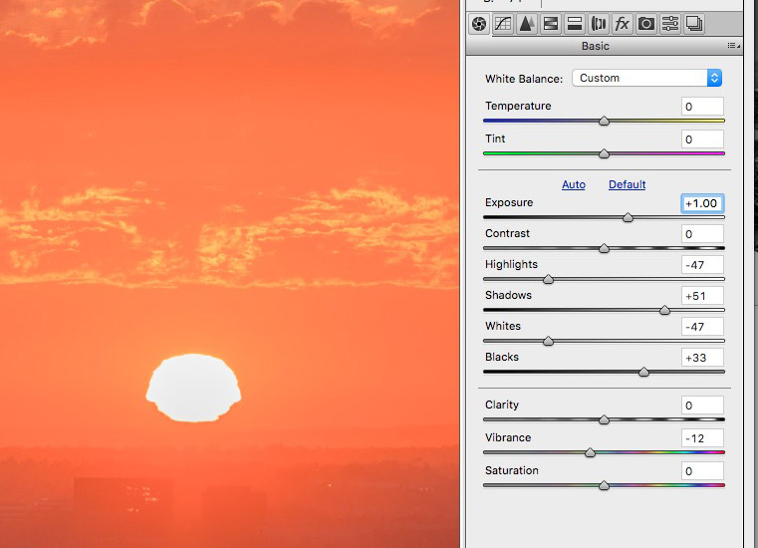758x548 pixels.
Task: Click the Default tone link
Action: pyautogui.click(x=627, y=184)
